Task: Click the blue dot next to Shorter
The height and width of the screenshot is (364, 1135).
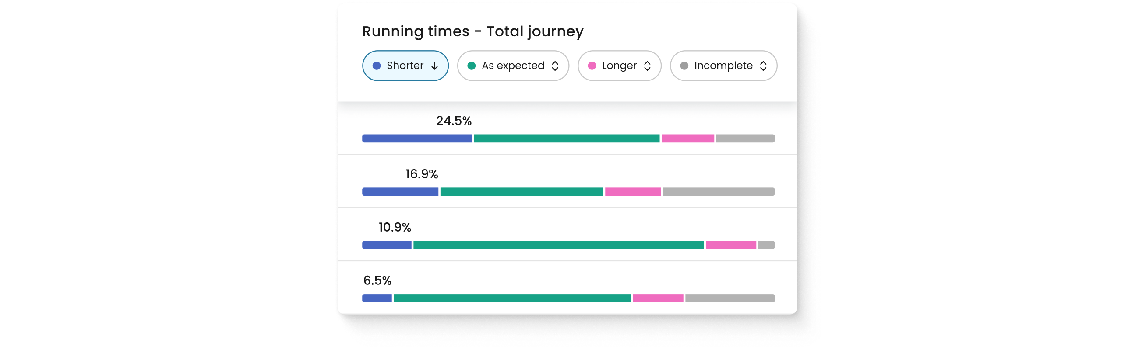Action: pyautogui.click(x=377, y=66)
